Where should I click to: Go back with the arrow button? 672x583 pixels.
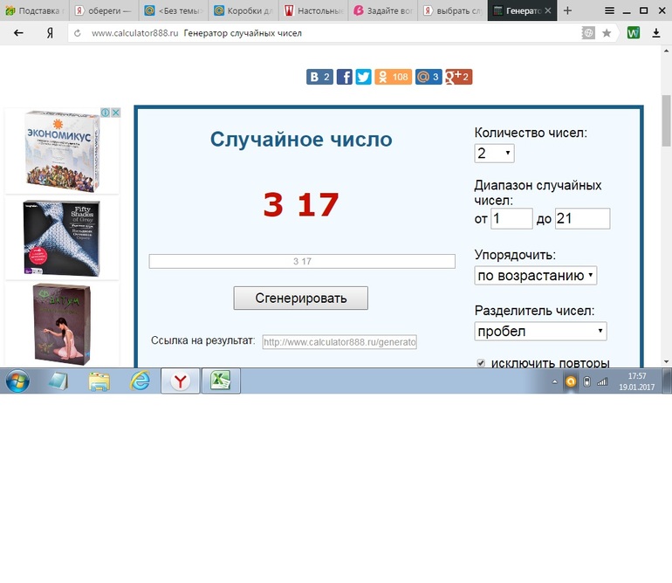pyautogui.click(x=18, y=32)
